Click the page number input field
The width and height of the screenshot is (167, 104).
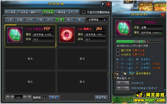44,97
